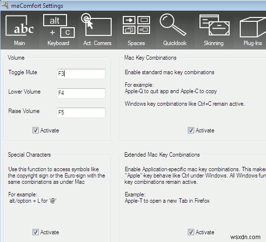Toggle Activate checkbox in Special Characters
This screenshot has width=266, height=242.
(x=35, y=232)
